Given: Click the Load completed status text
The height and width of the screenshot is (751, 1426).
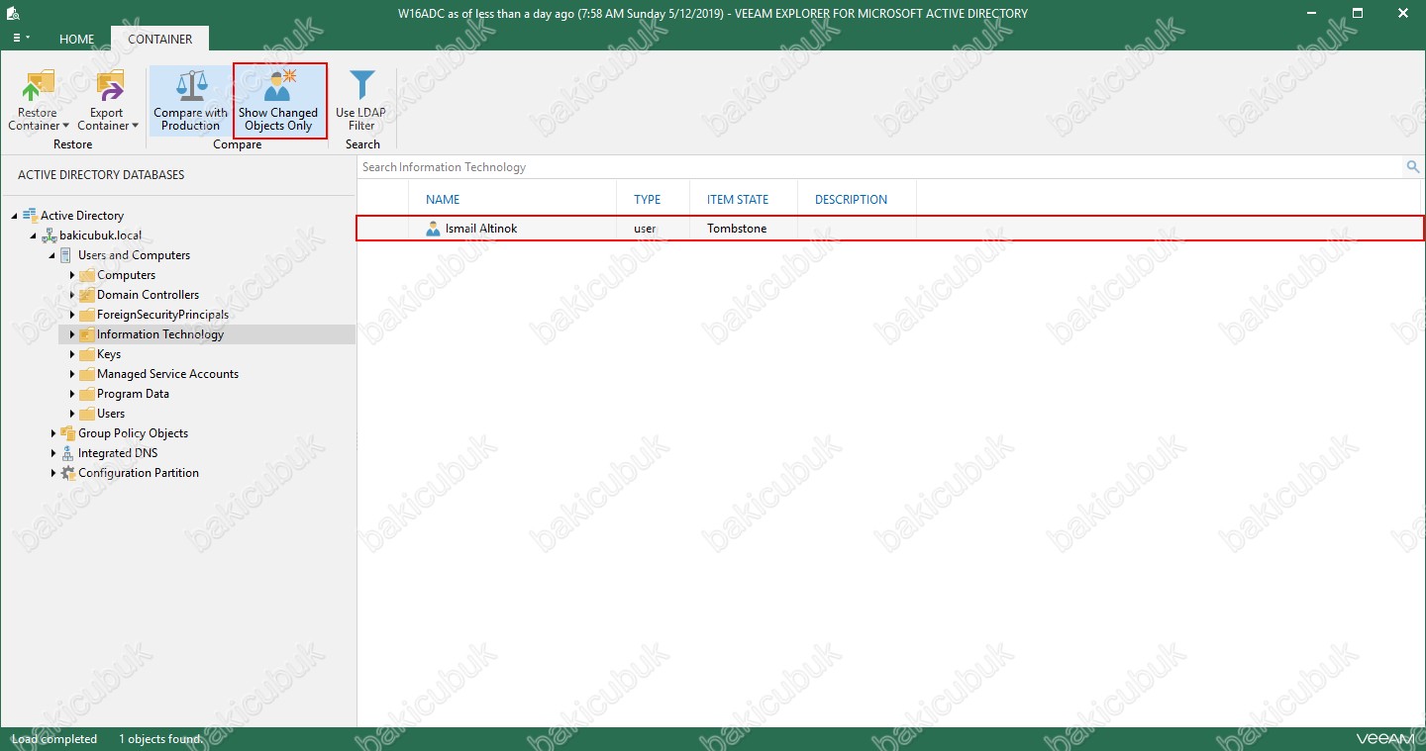Looking at the screenshot, I should click(x=54, y=739).
